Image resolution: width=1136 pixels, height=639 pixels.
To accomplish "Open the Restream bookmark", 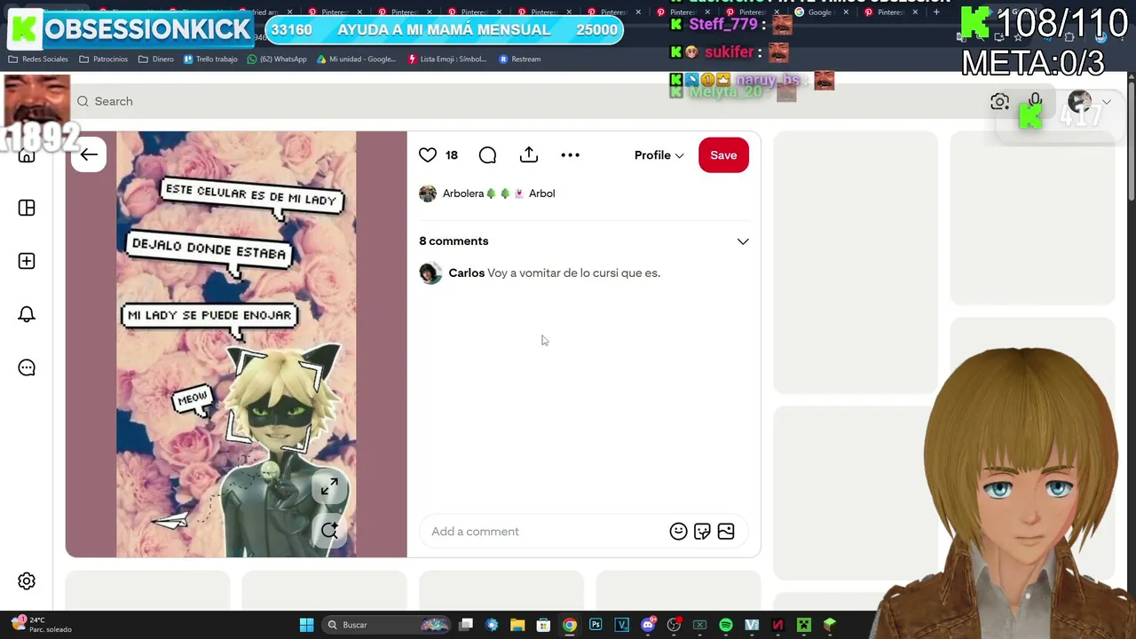I will click(519, 59).
